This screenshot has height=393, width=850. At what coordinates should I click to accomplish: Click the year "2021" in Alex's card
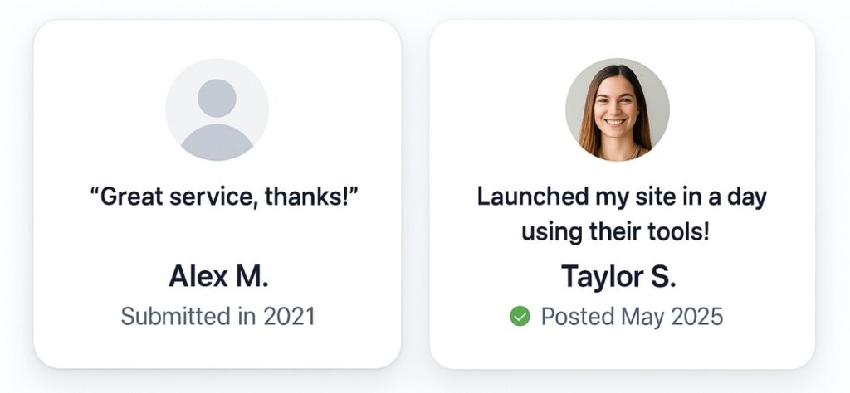coord(288,316)
